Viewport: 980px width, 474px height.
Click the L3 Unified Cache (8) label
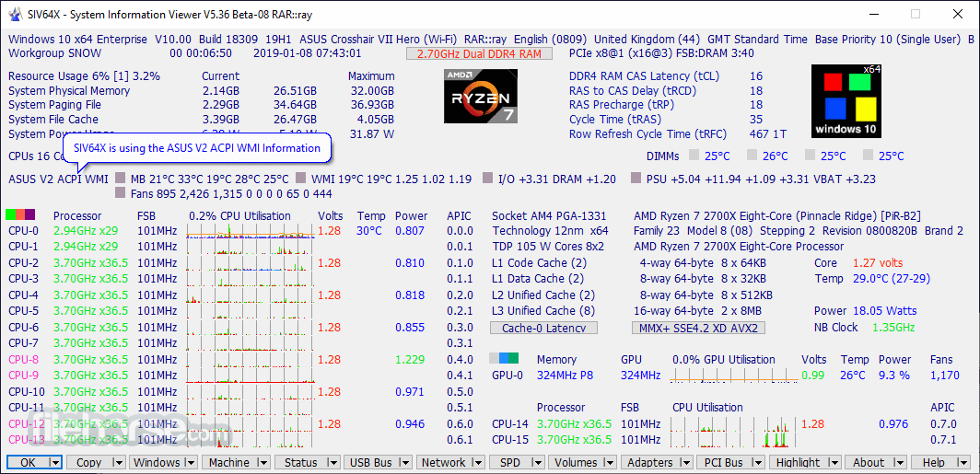[x=543, y=311]
